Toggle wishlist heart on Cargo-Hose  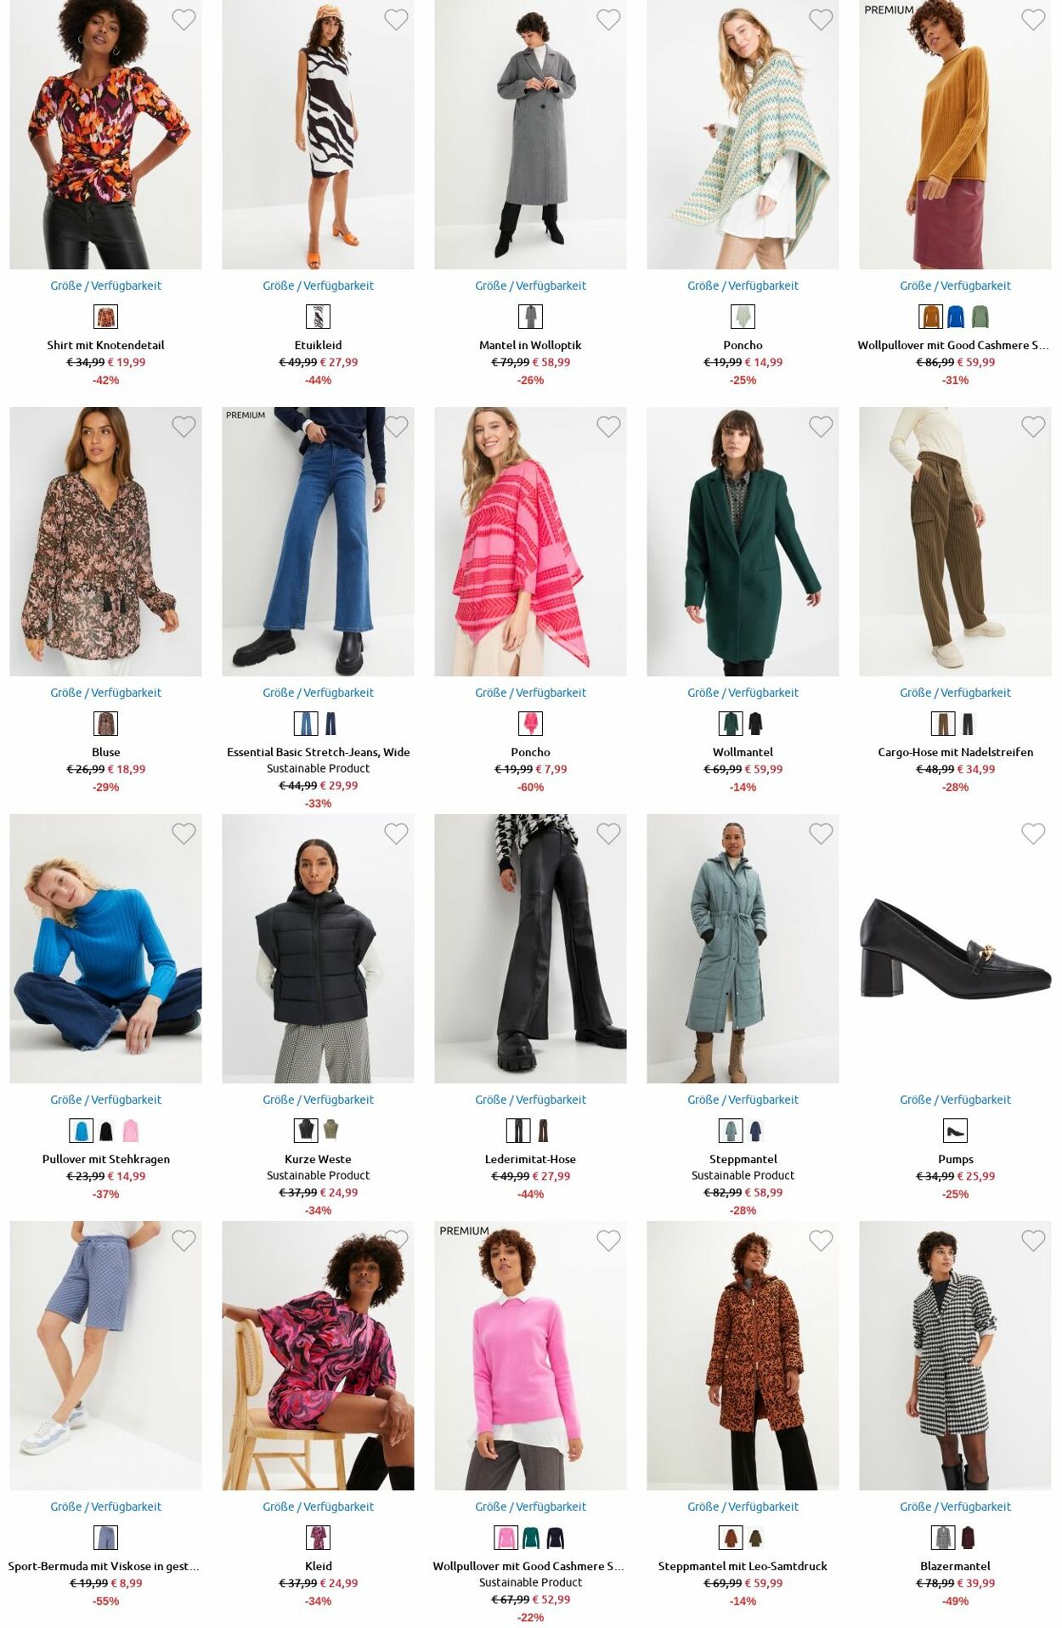pos(1033,427)
